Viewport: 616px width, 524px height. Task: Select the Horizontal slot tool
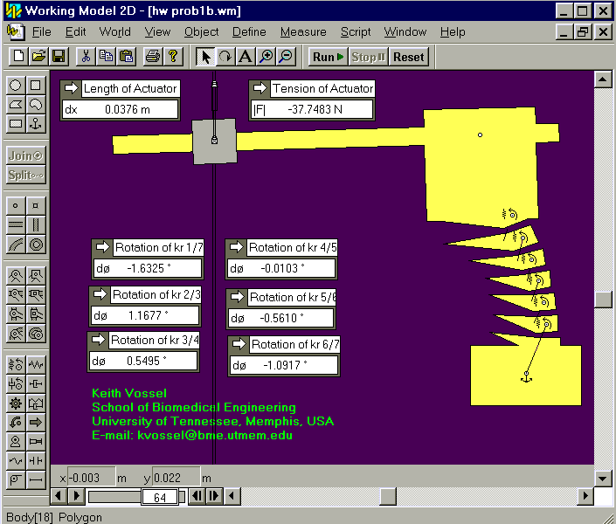click(16, 225)
